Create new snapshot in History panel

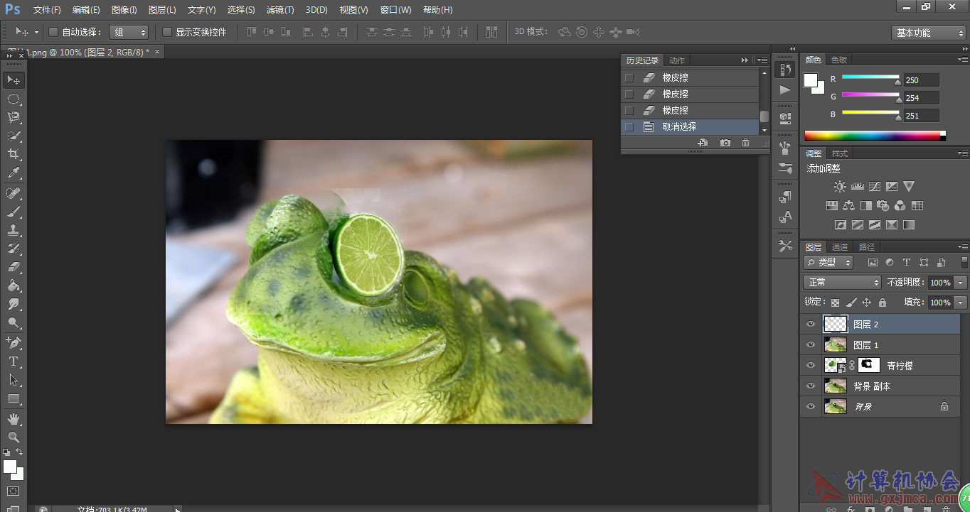725,143
